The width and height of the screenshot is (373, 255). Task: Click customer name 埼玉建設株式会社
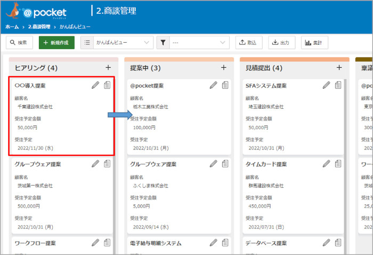click(x=266, y=107)
